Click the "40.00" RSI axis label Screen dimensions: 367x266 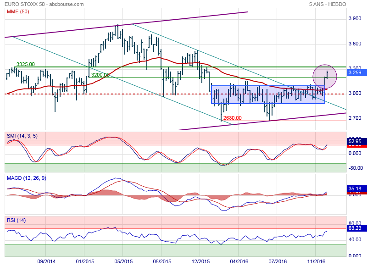tap(355, 239)
